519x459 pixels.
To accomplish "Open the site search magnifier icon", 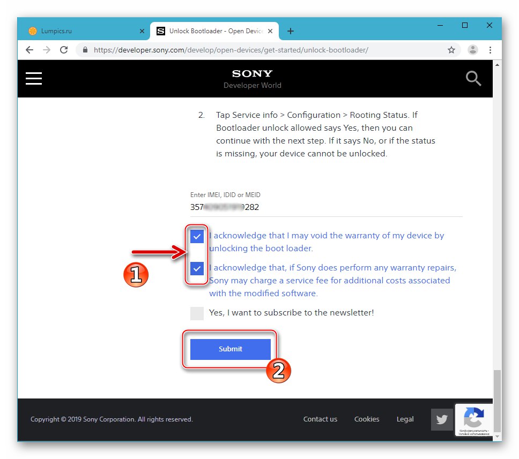I will coord(473,78).
